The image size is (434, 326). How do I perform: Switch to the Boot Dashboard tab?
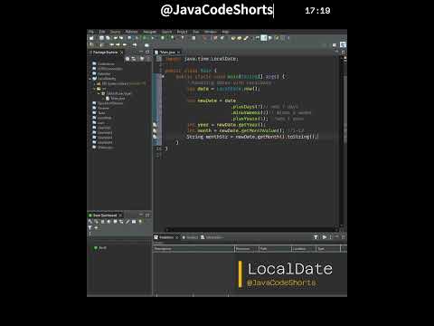(x=105, y=216)
